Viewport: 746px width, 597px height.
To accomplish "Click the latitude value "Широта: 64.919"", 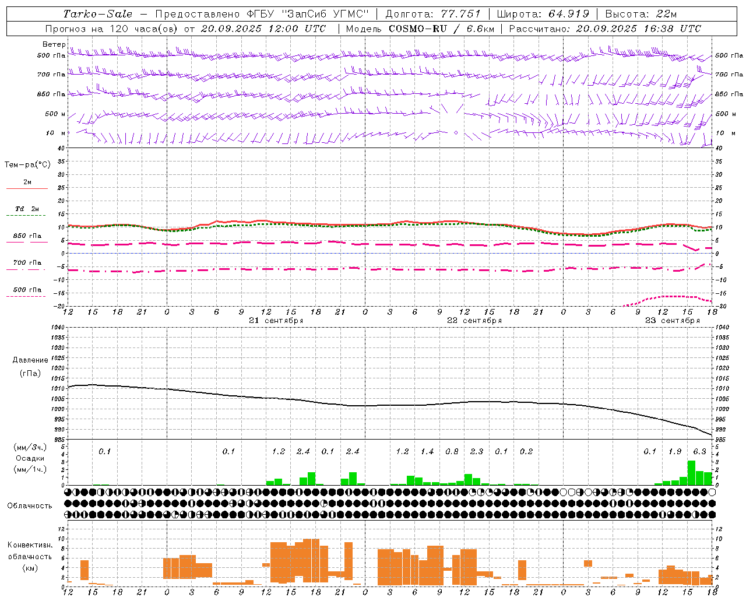I will (x=543, y=14).
